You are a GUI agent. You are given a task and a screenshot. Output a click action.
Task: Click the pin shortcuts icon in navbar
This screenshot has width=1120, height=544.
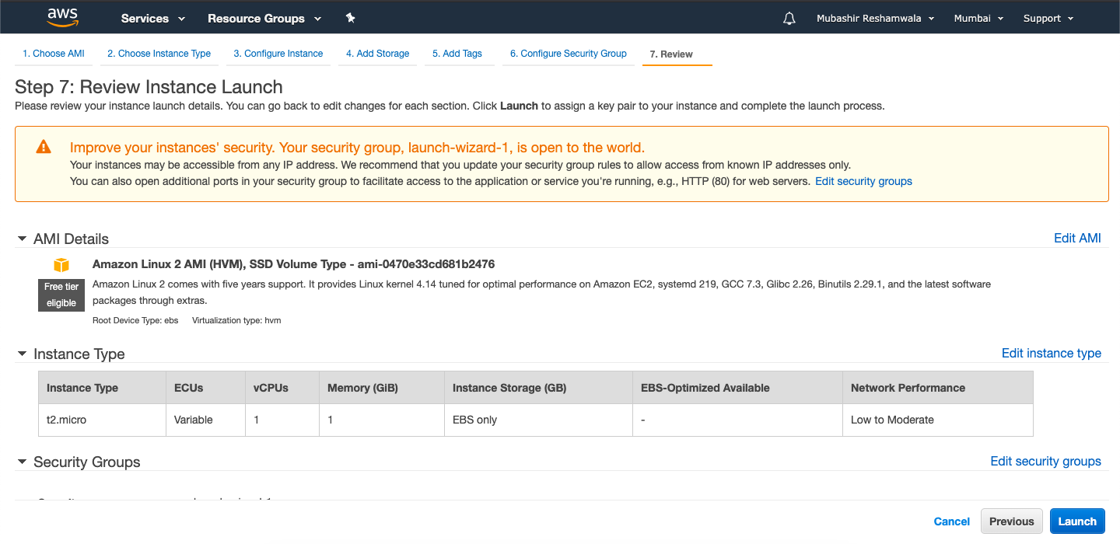point(350,18)
